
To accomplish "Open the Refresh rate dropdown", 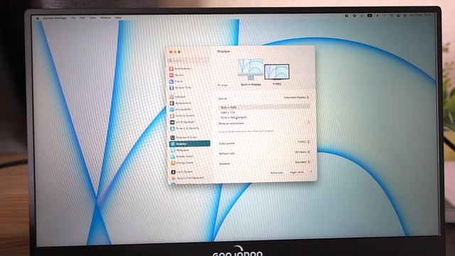I will pos(302,151).
